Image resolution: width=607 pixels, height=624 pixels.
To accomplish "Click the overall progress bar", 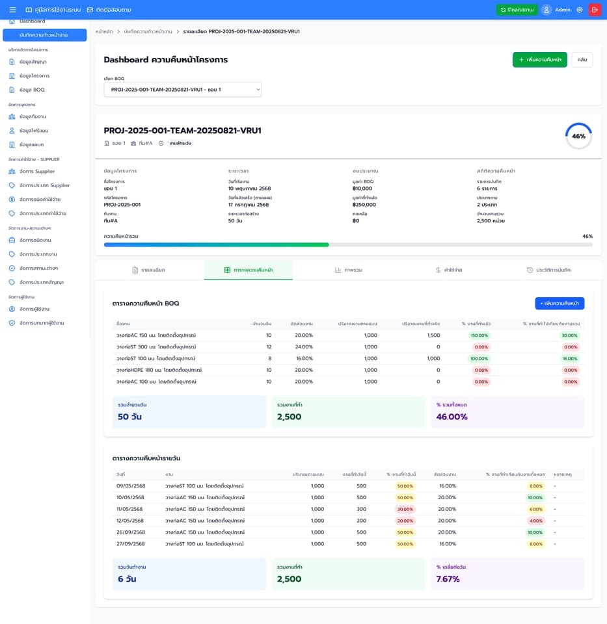I will (x=348, y=245).
